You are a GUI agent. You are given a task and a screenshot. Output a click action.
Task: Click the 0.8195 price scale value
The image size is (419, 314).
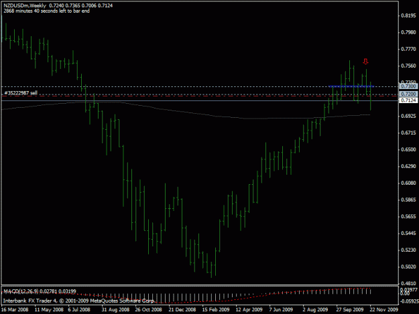408,16
